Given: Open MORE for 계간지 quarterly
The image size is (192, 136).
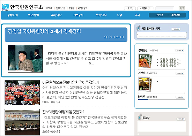Looking at the screenshot, I should 180,73.
